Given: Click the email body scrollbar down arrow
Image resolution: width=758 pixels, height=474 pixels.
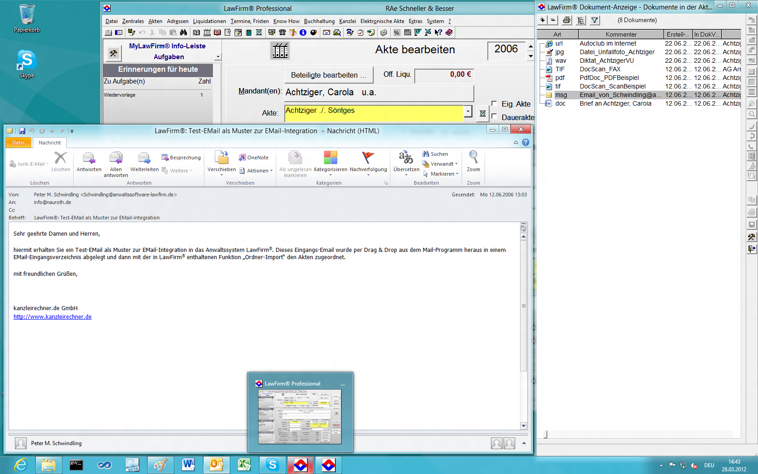Looking at the screenshot, I should (x=523, y=426).
